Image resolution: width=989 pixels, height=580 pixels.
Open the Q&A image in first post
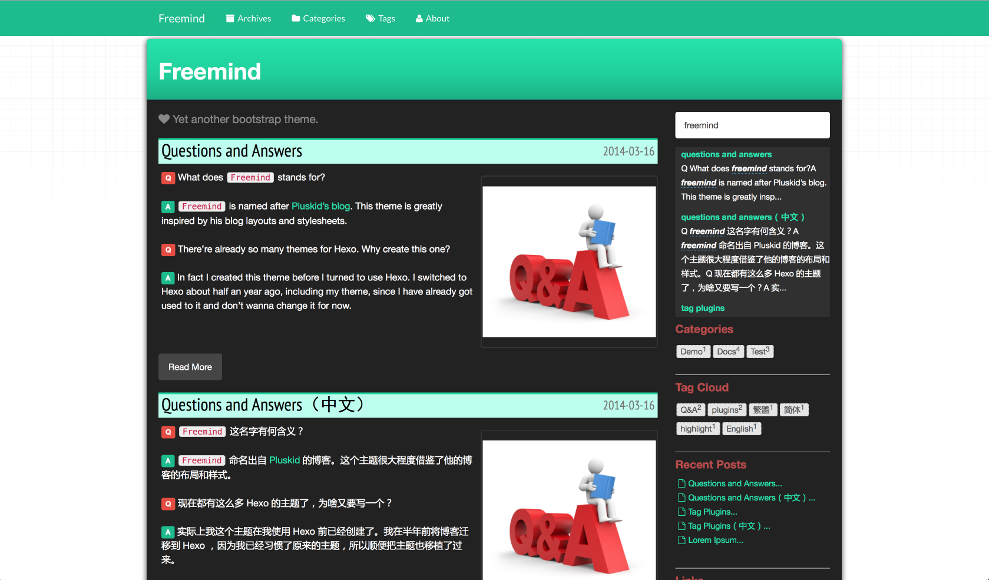pyautogui.click(x=569, y=261)
